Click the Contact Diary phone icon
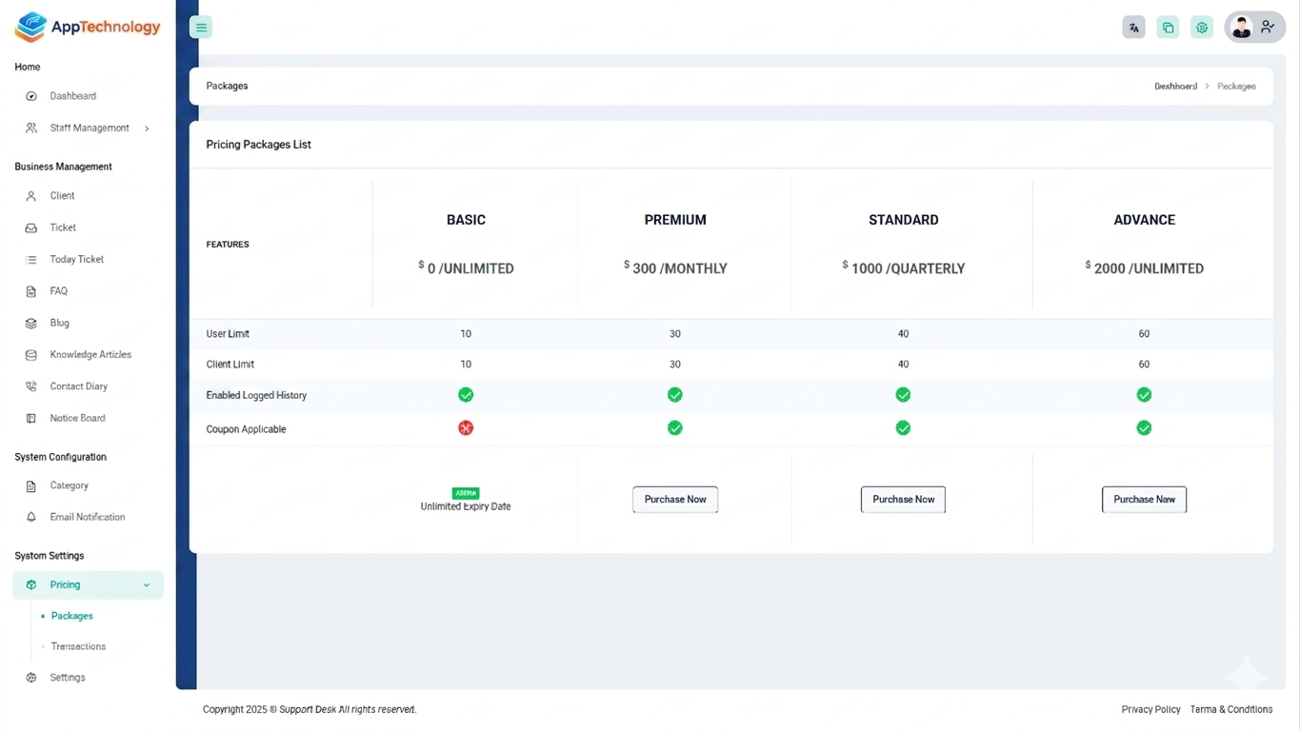The image size is (1300, 731). point(31,387)
